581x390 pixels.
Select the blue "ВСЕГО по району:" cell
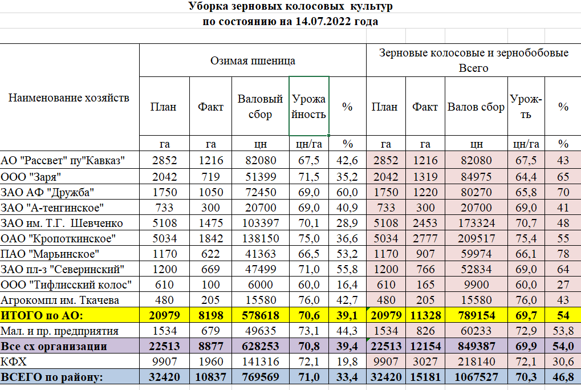click(52, 377)
